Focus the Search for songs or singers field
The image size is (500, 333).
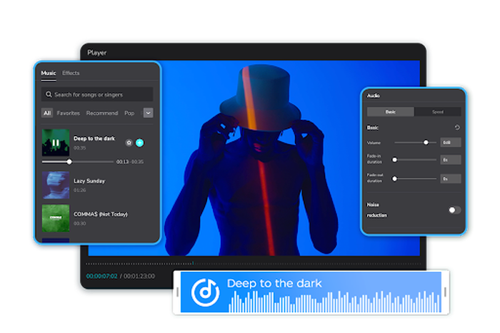97,95
